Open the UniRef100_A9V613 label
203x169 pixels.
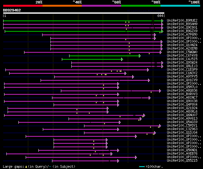[182, 119]
